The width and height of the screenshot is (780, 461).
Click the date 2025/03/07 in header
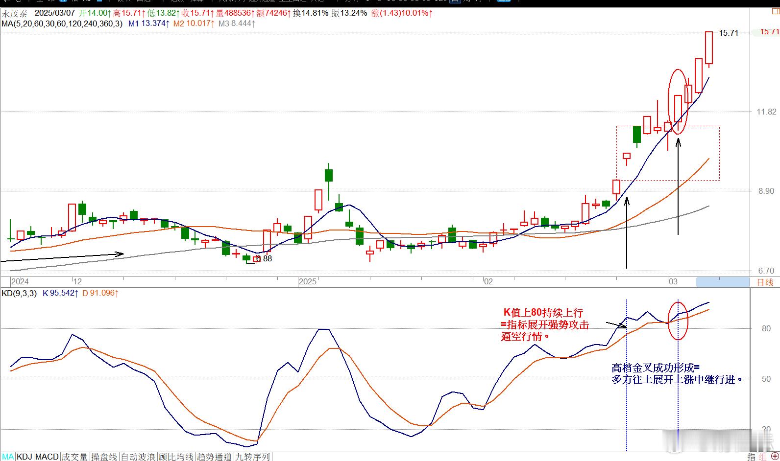(55, 13)
